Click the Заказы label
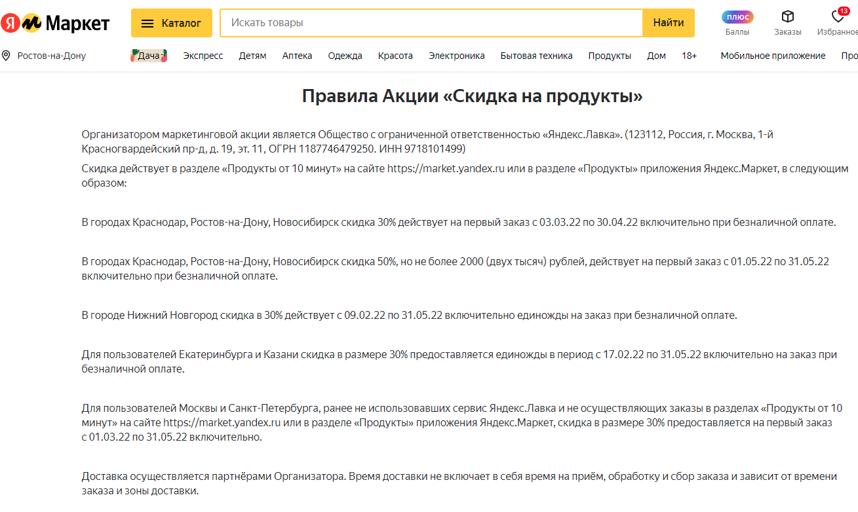Viewport: 858px width, 512px height. click(788, 31)
